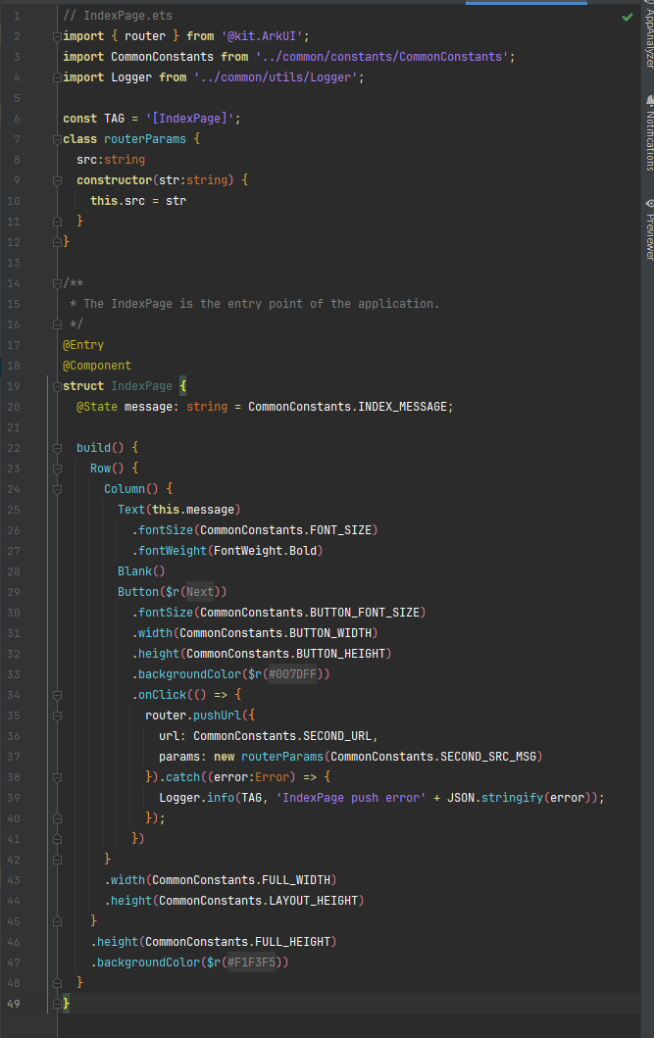Click the fold end marker at line 48
This screenshot has height=1038, width=654.
pos(58,983)
